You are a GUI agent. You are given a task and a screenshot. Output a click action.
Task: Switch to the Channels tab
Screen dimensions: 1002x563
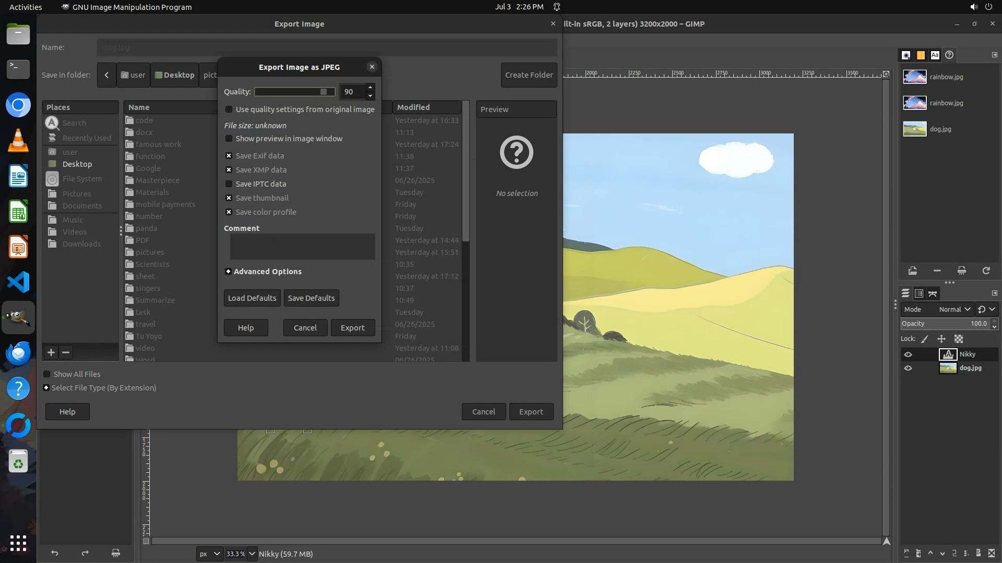(919, 293)
